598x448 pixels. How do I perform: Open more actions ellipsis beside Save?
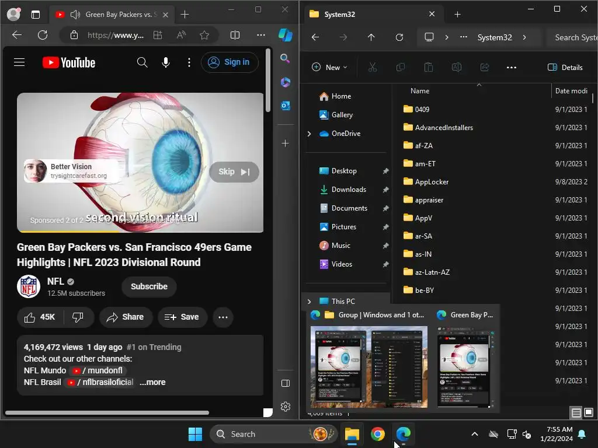point(222,317)
